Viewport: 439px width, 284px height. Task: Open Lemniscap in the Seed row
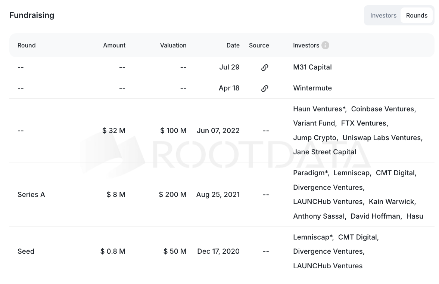coord(313,237)
